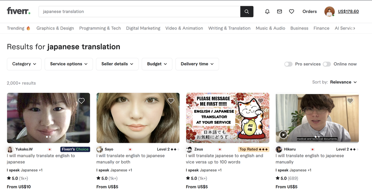
Task: Open Yukako.W gig thumbnail image
Action: pyautogui.click(x=48, y=118)
